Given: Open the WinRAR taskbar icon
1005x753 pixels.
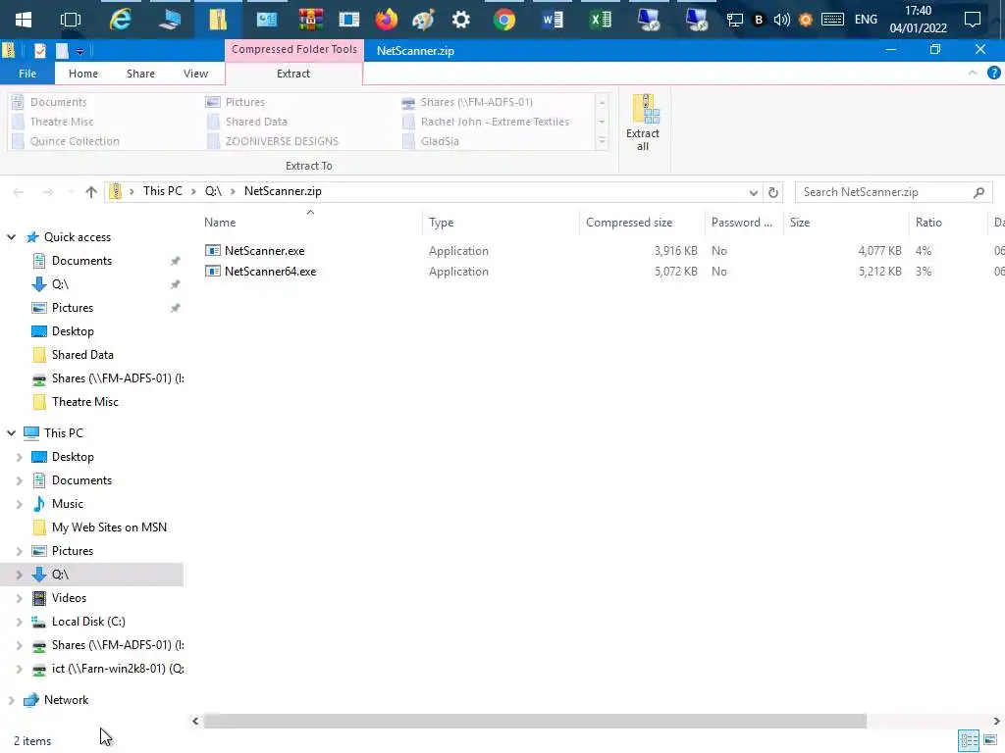Looking at the screenshot, I should click(x=311, y=20).
